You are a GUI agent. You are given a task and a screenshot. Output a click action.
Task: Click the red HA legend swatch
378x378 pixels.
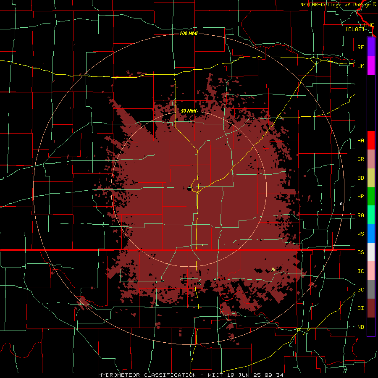(x=371, y=140)
